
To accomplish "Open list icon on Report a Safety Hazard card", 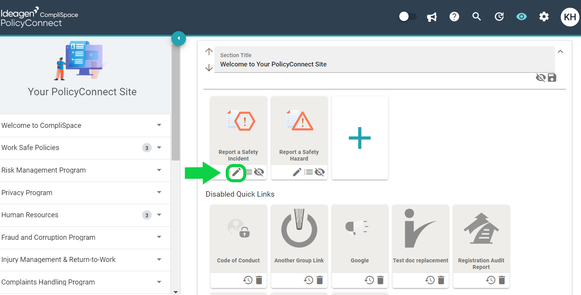I will [309, 172].
